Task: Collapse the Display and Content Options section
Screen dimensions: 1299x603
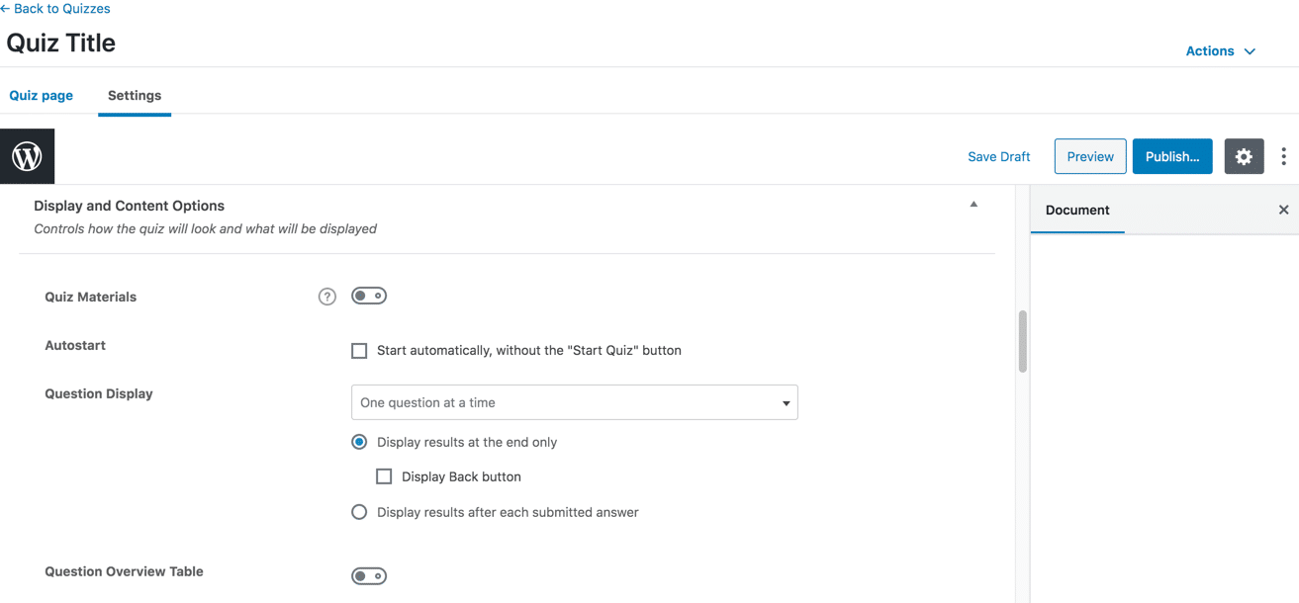Action: coord(974,205)
